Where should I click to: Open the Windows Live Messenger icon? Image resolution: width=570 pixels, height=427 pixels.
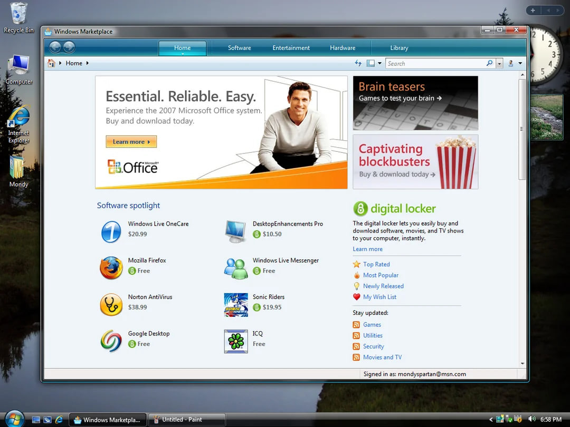pyautogui.click(x=236, y=268)
